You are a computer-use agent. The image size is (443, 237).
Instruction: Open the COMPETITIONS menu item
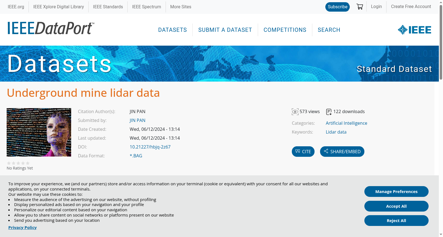[x=285, y=30]
